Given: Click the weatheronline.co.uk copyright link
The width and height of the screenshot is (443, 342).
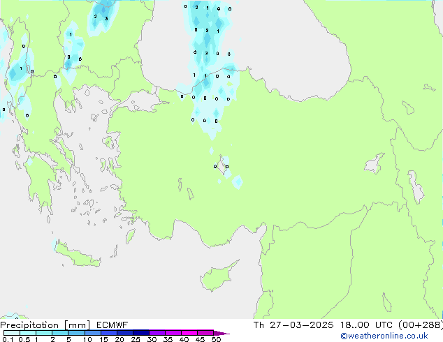Looking at the screenshot, I should 384,336.
